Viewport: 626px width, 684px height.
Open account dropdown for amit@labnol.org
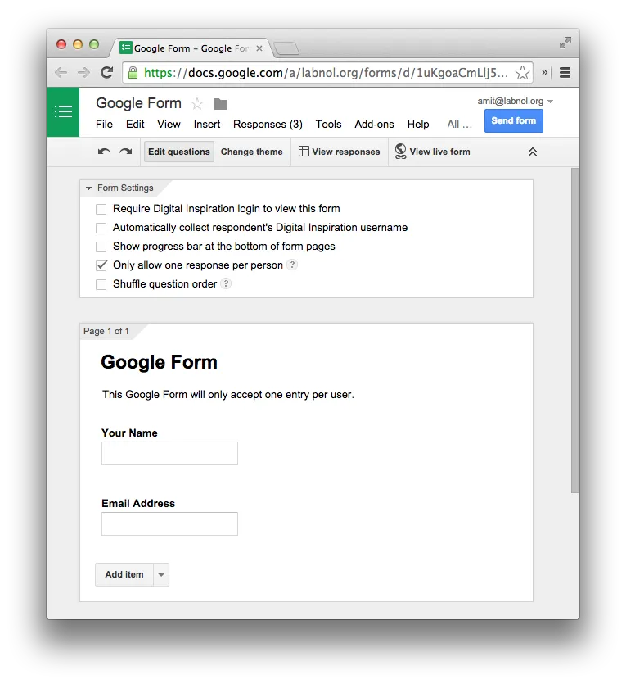[550, 102]
